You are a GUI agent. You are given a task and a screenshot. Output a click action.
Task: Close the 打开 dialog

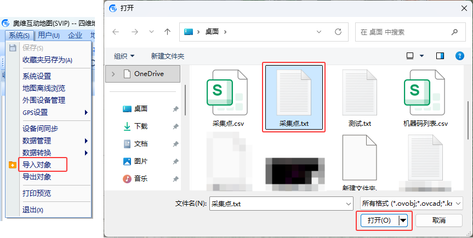pos(464,8)
